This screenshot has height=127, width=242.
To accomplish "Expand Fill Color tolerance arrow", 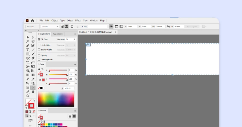I will (x=75, y=39).
